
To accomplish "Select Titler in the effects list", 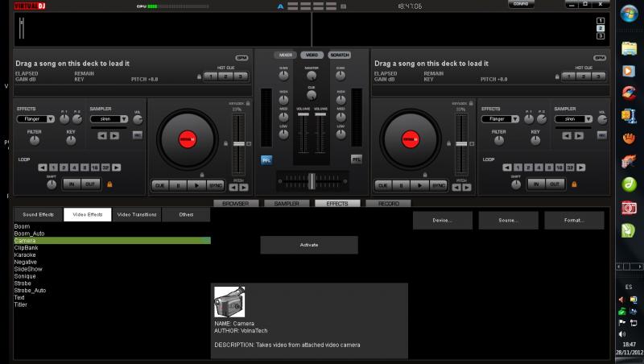I will 21,305.
